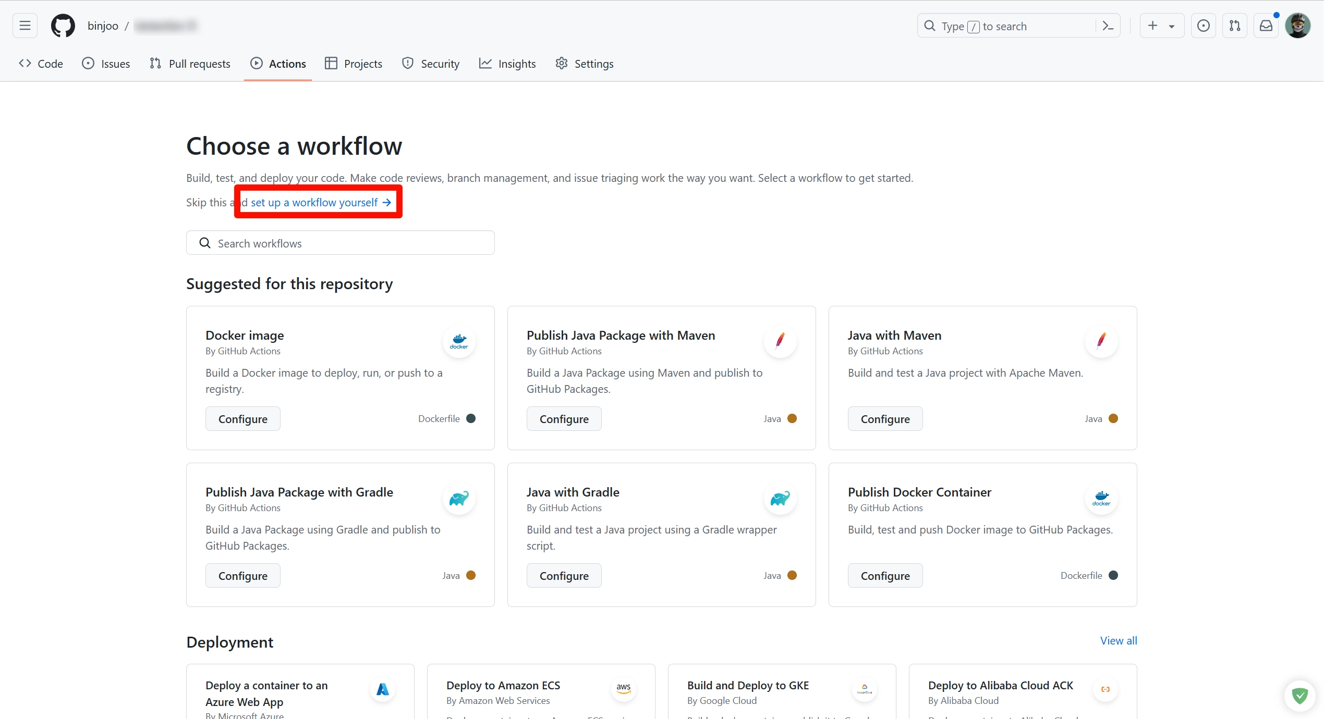Viewport: 1324px width, 719px height.
Task: Click Azure logo on Azure Web App card
Action: (383, 689)
